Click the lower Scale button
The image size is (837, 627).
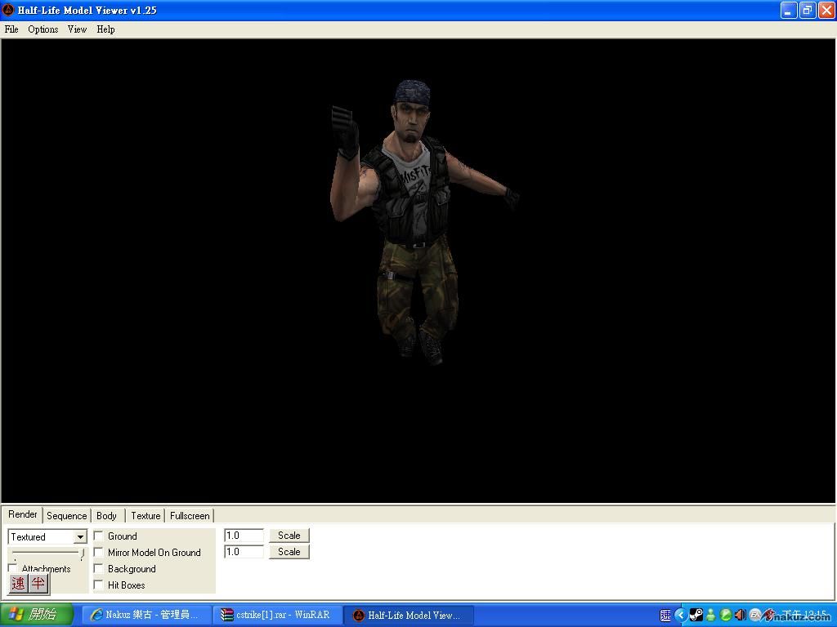coord(289,552)
